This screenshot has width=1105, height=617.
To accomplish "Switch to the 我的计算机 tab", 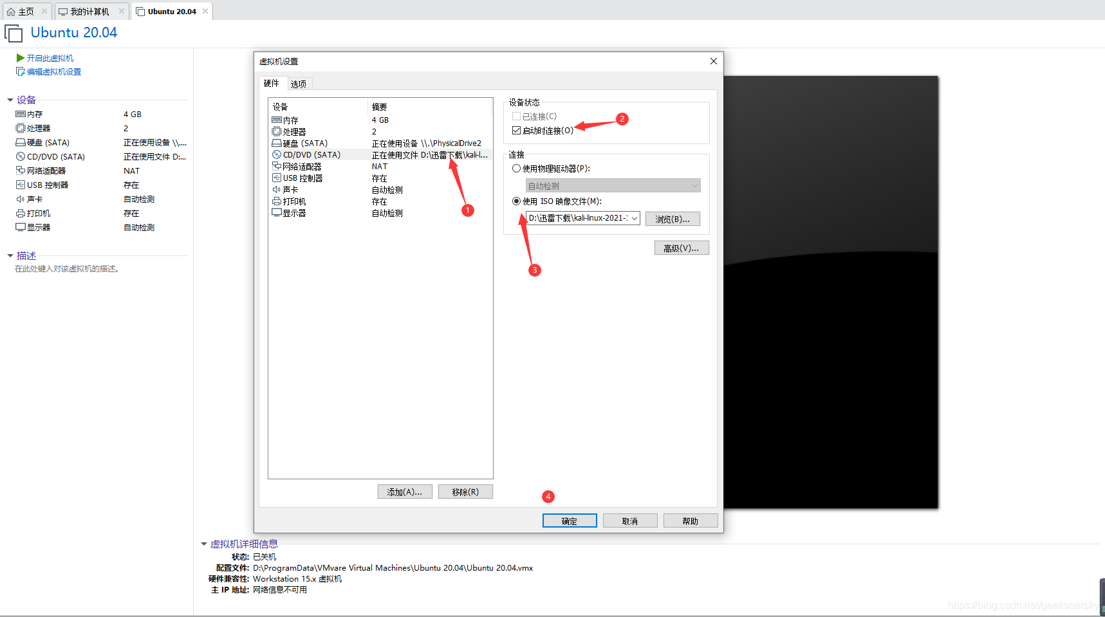I will (91, 12).
